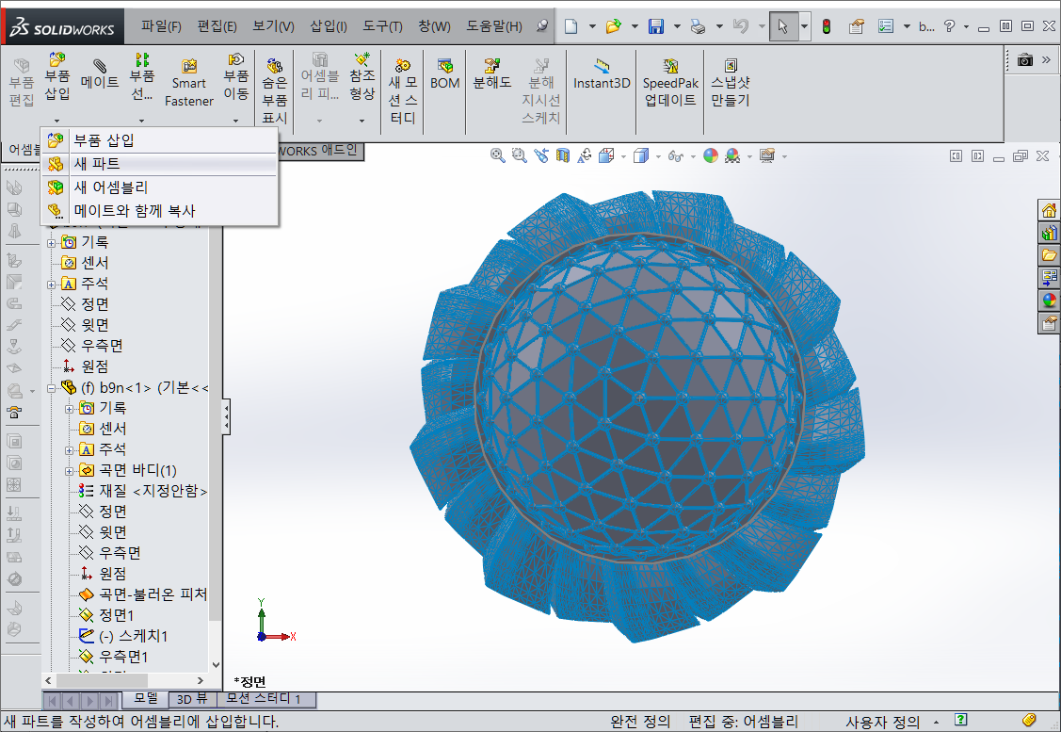Click SpeedPak 업데이트 tool

[670, 83]
